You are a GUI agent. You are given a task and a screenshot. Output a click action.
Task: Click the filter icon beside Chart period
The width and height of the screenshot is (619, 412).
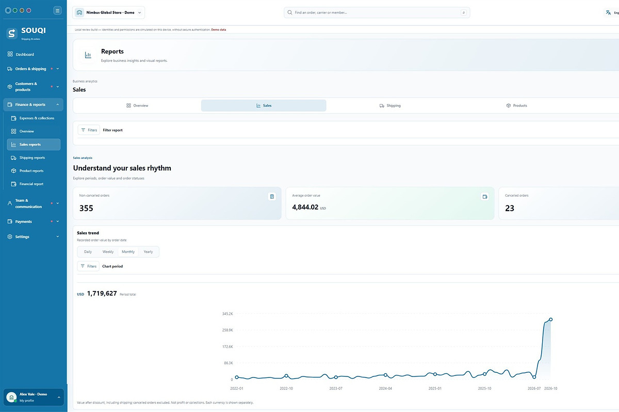tap(83, 266)
